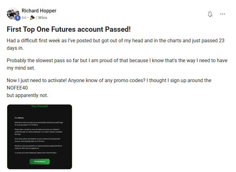Viewport: 236px width, 172px height.
Task: Click the level 5 badge on avatar
Action: [17, 18]
